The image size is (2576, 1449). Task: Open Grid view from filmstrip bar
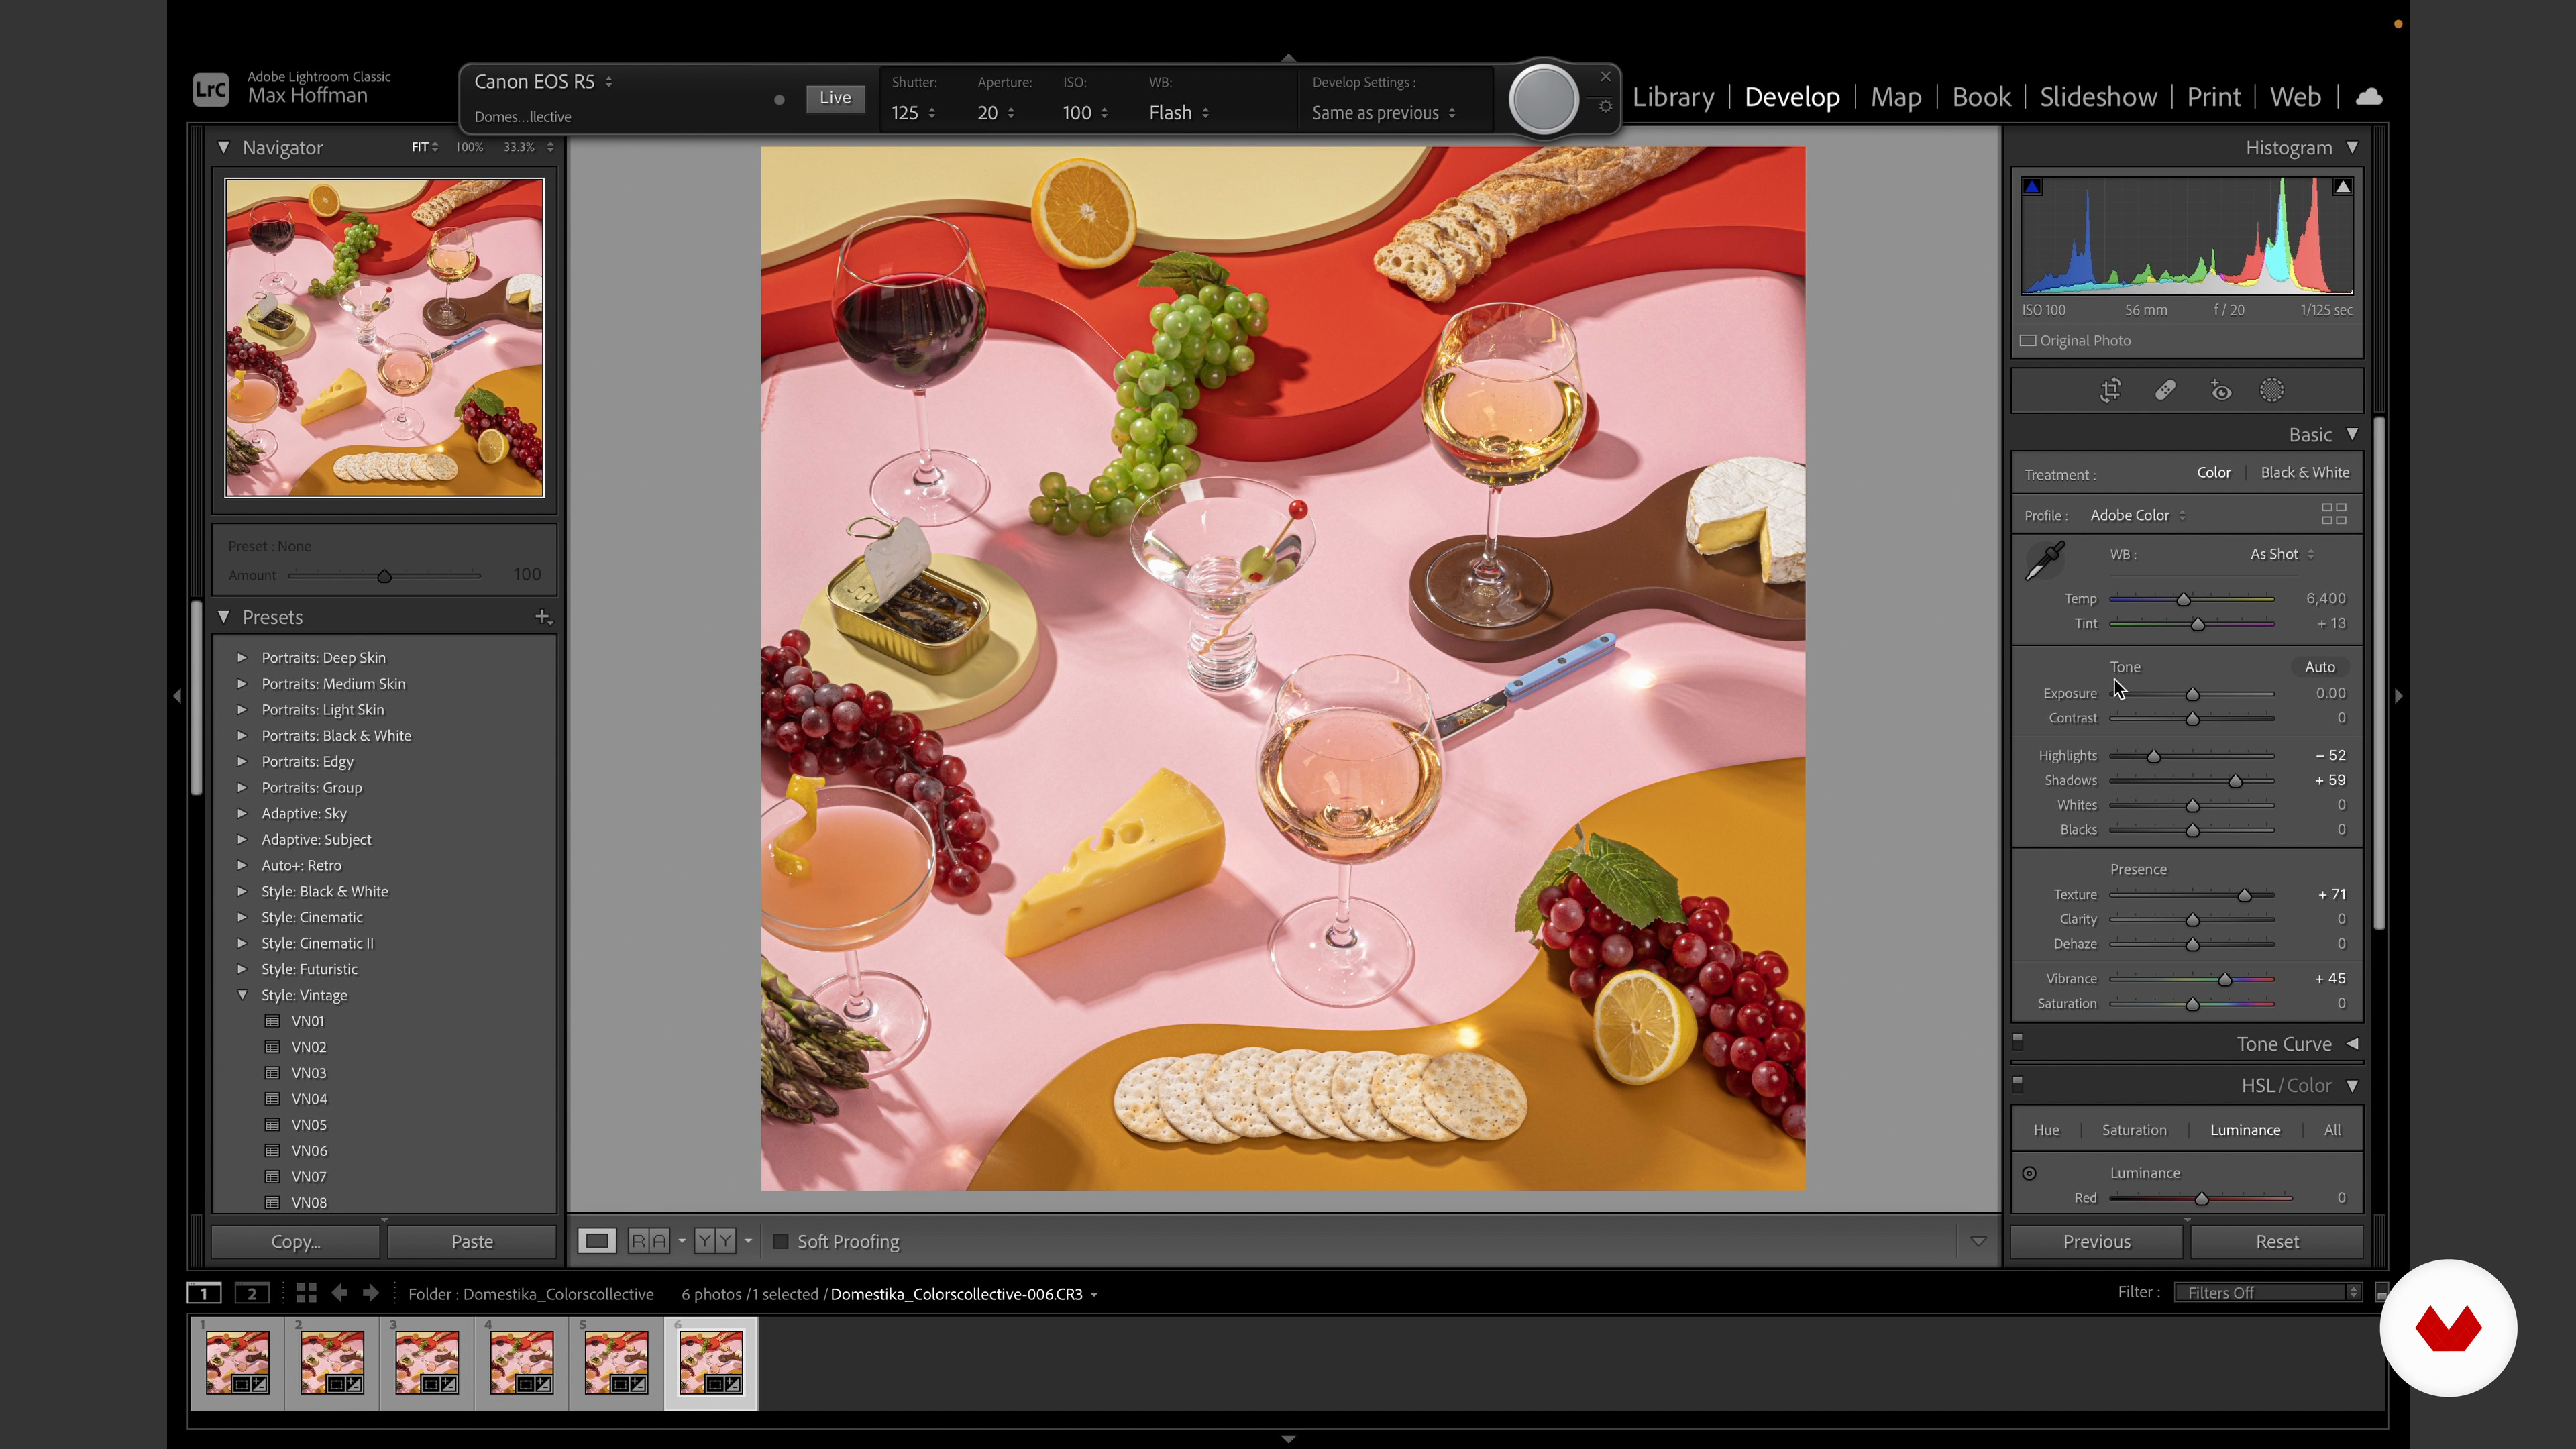(306, 1293)
